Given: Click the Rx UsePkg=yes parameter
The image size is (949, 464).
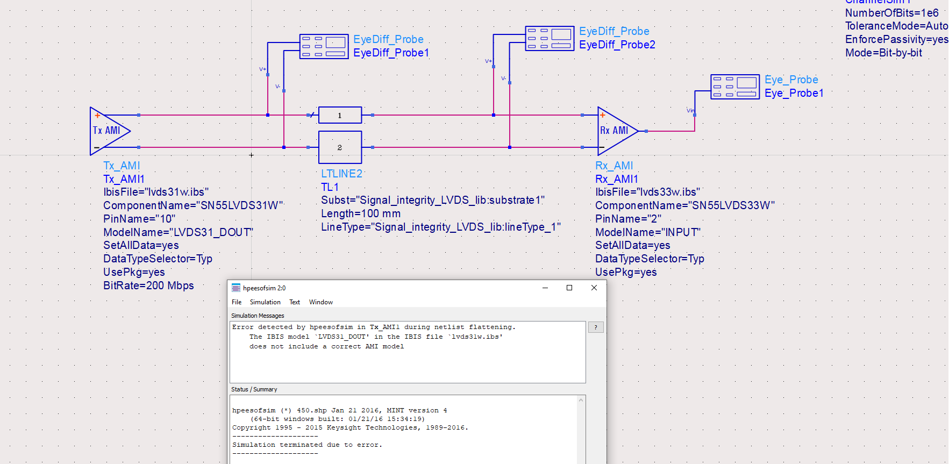Looking at the screenshot, I should (626, 272).
